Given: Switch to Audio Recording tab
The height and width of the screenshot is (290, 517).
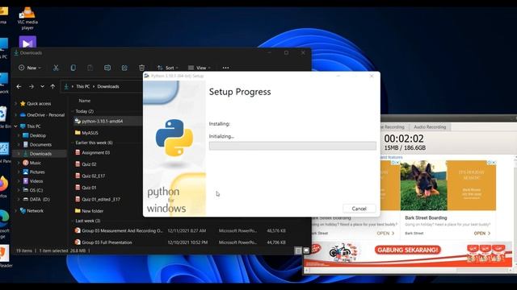Looking at the screenshot, I should pos(430,127).
